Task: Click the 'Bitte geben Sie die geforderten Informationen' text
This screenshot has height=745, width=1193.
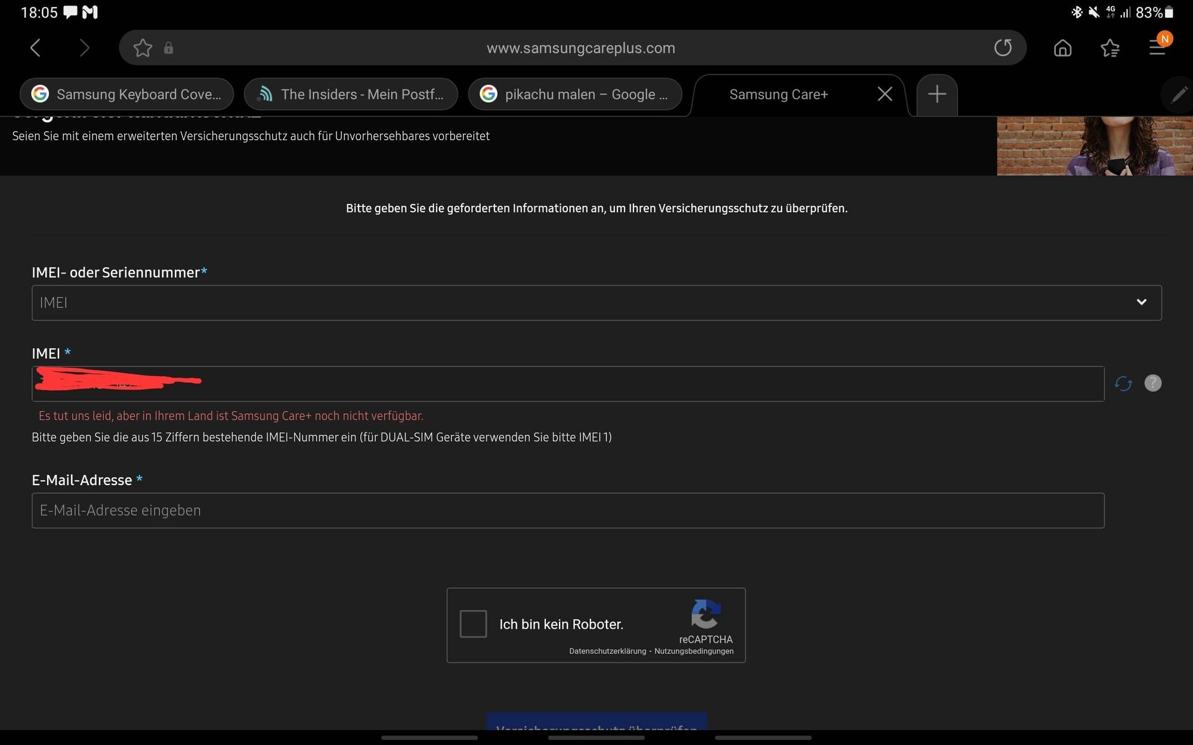Action: [596, 208]
